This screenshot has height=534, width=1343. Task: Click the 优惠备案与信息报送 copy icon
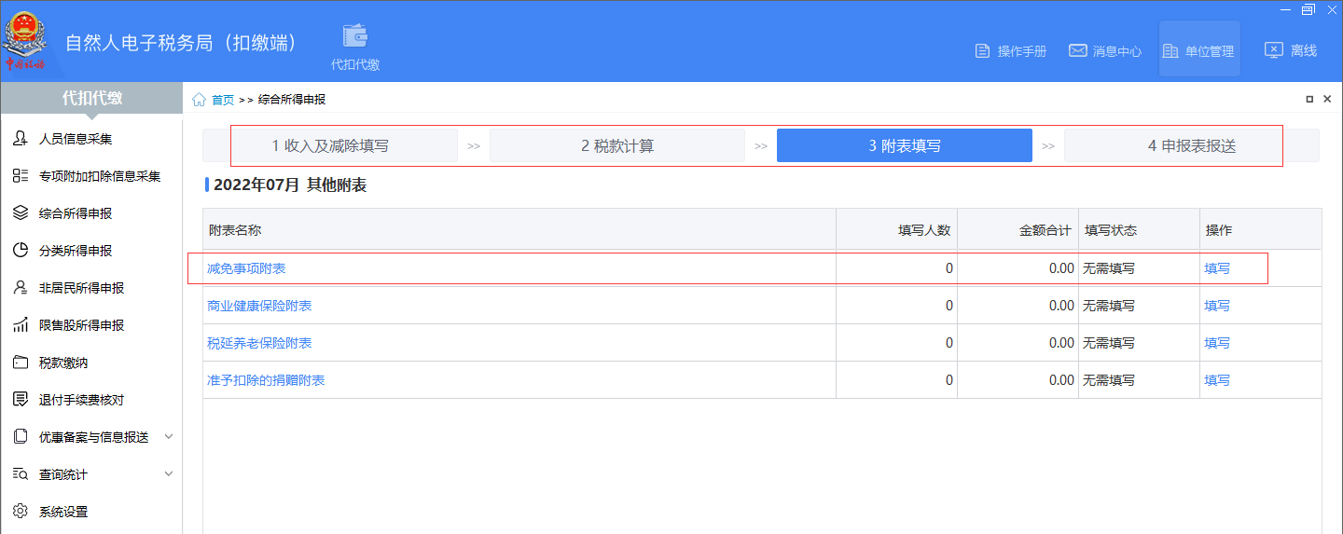[21, 437]
